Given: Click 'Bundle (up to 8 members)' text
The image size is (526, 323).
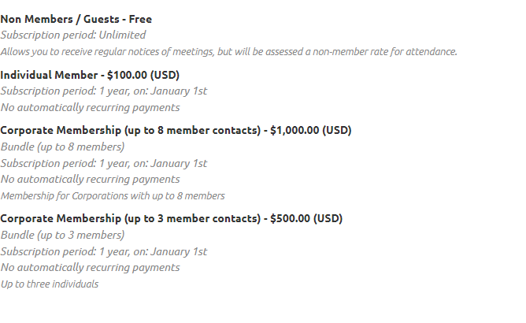Looking at the screenshot, I should (x=62, y=147).
